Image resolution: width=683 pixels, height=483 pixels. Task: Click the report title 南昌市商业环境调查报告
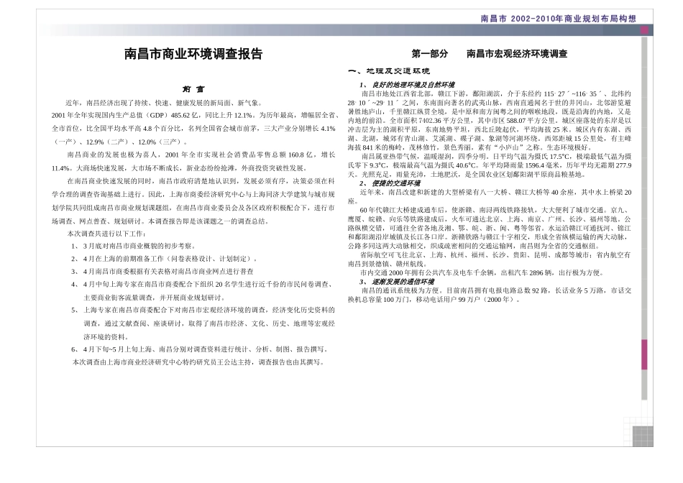tap(194, 54)
